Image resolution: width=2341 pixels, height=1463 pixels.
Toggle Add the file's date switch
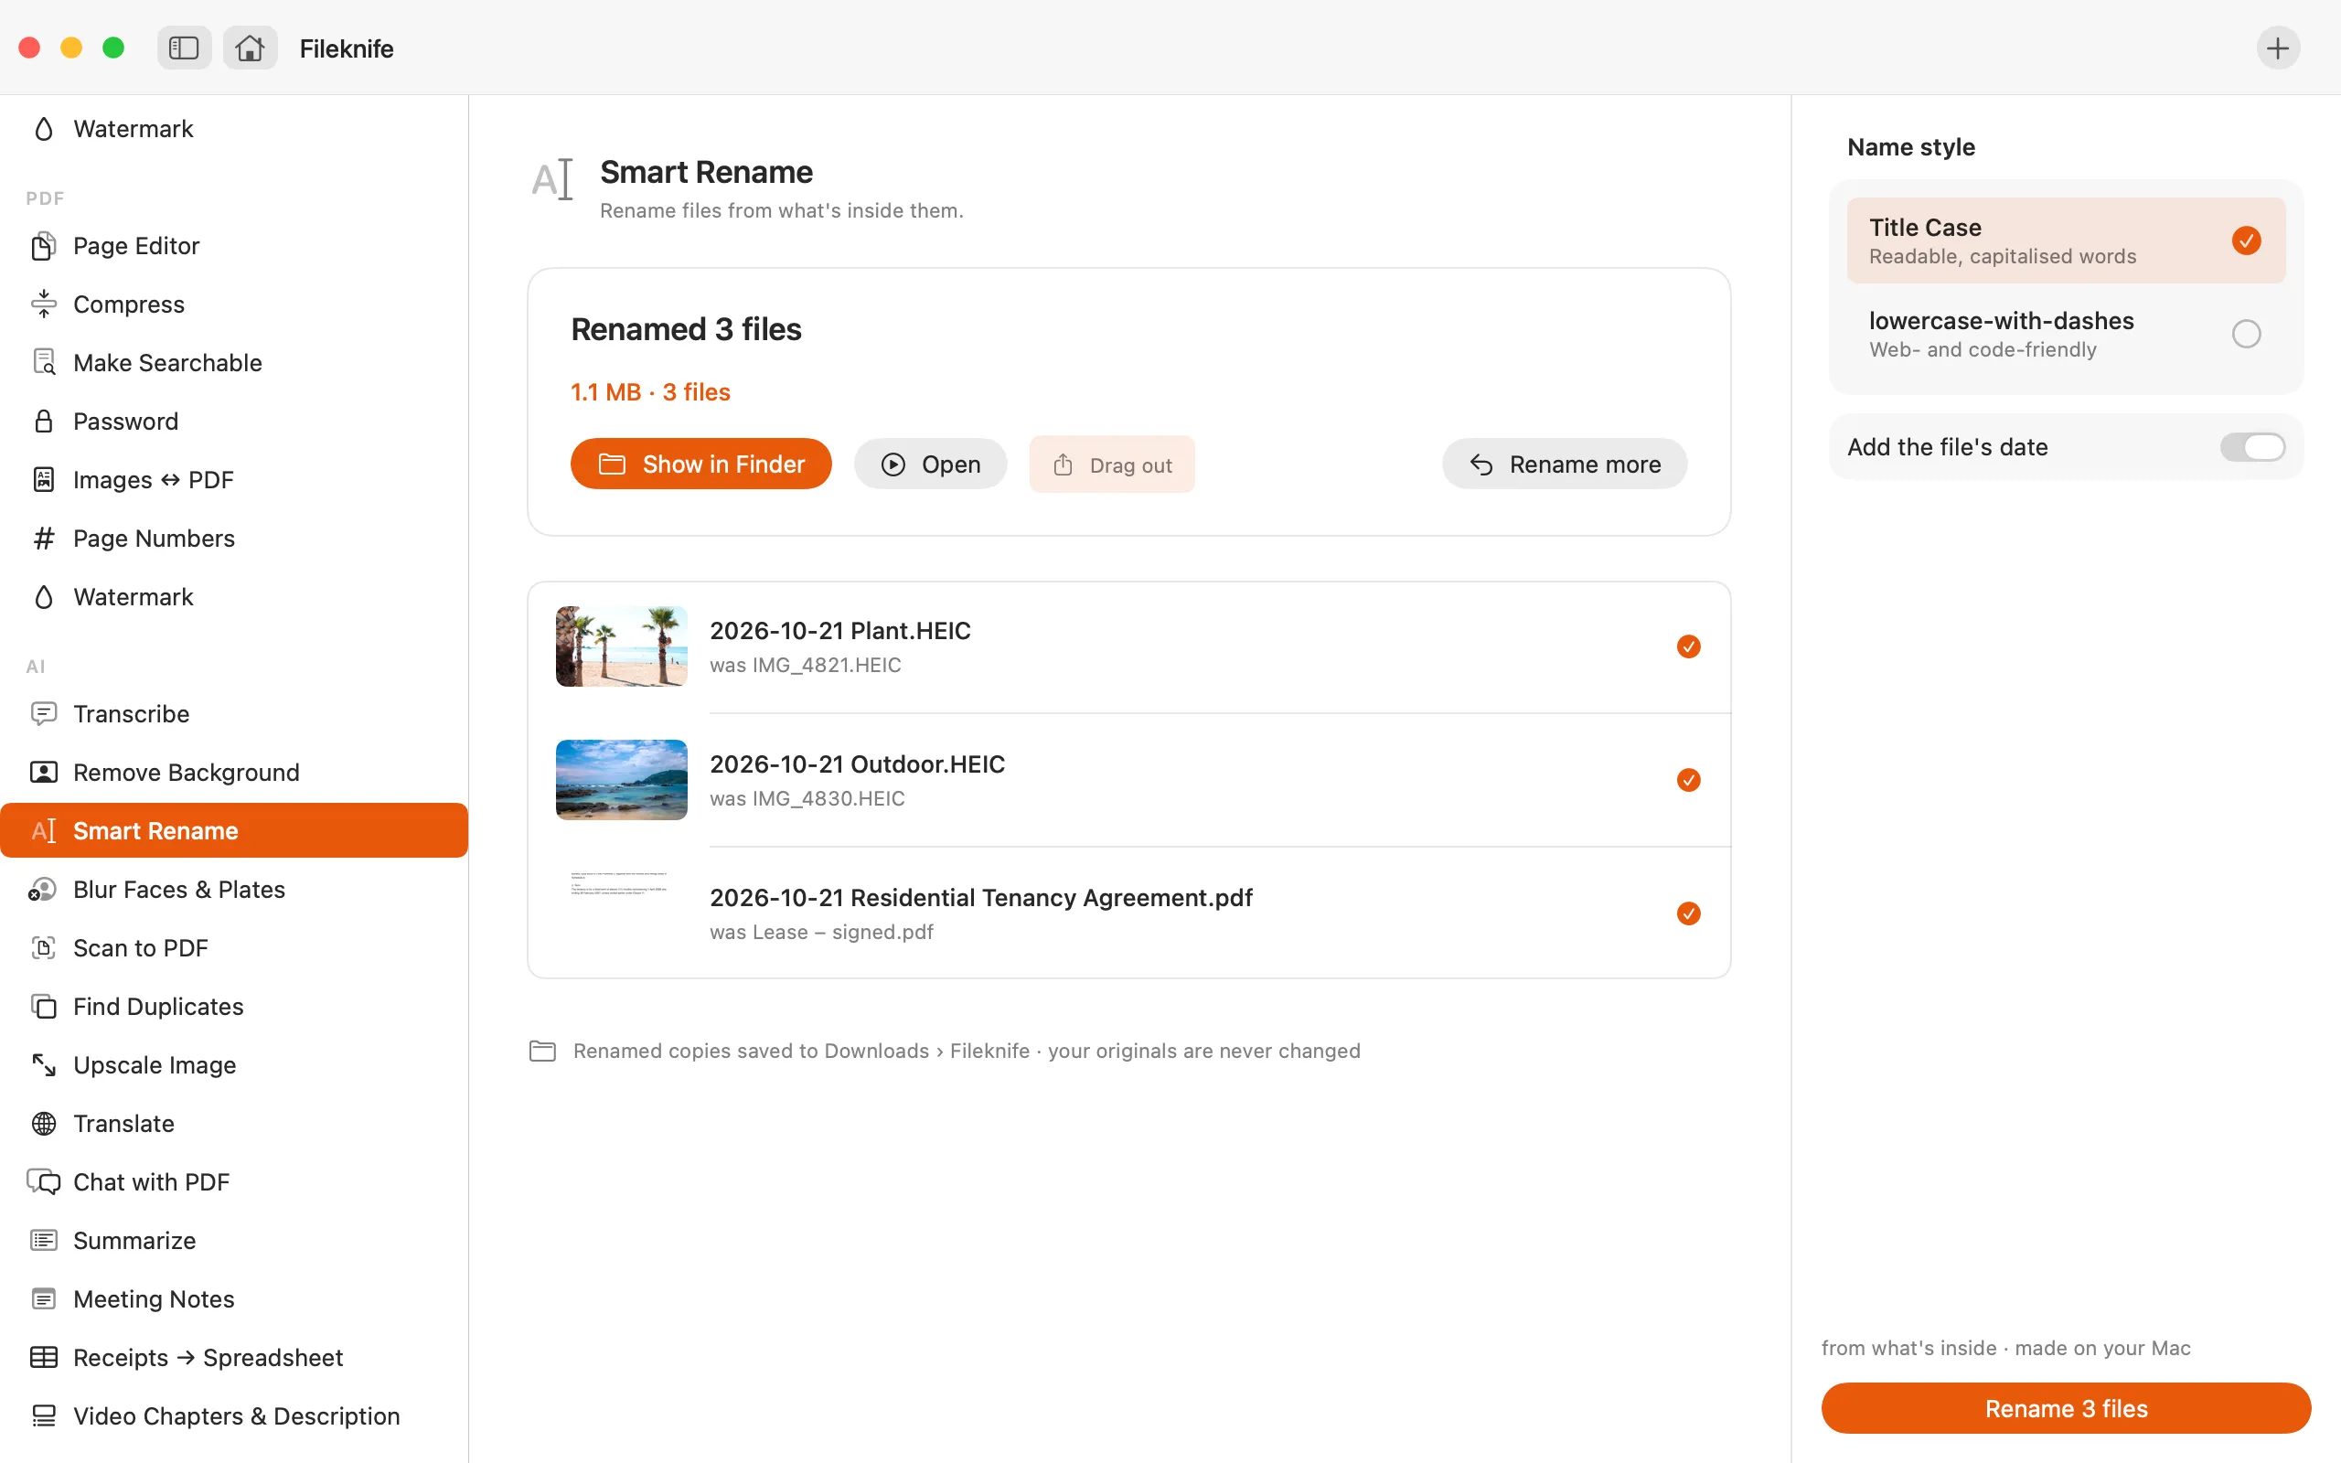[x=2252, y=447]
